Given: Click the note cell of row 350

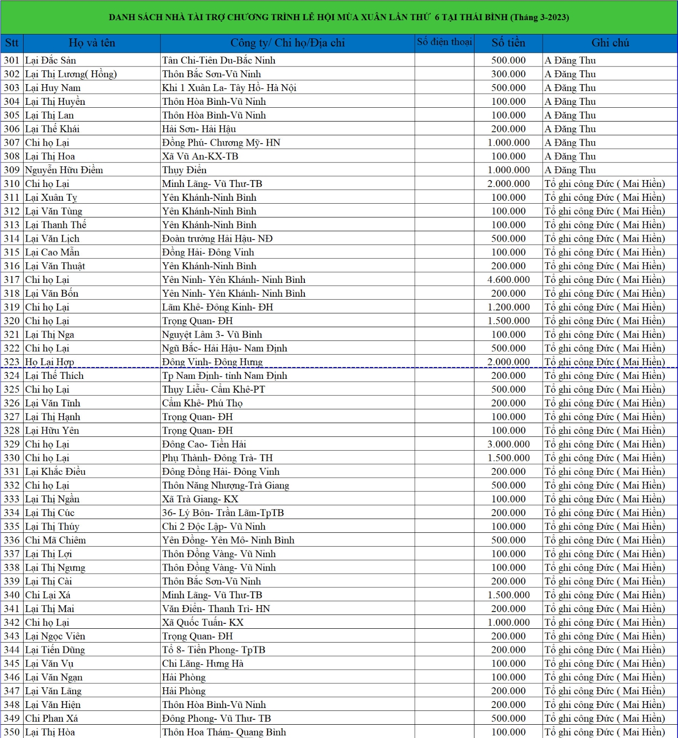Looking at the screenshot, I should (610, 732).
